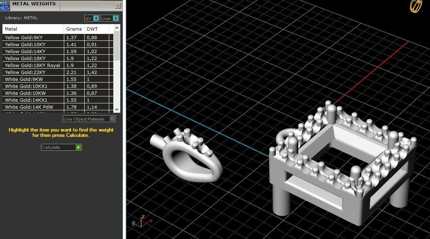Select the Yellow Gold:10KY row
Viewport: 430px width, 239px height.
[x=58, y=45]
